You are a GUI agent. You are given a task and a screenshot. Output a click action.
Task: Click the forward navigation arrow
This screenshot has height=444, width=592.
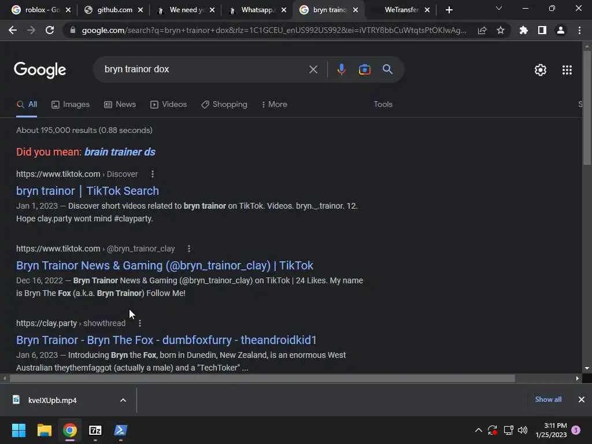[31, 30]
